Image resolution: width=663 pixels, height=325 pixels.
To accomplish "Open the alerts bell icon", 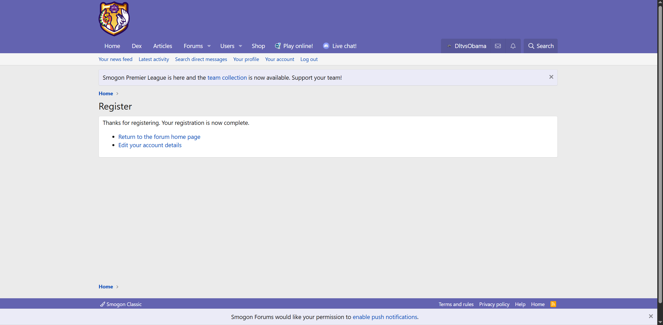I will (513, 46).
